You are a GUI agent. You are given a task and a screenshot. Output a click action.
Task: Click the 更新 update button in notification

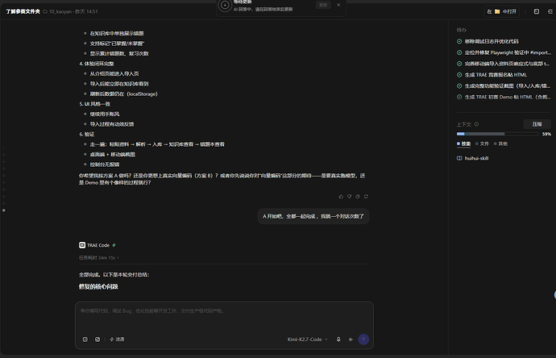[x=323, y=5]
